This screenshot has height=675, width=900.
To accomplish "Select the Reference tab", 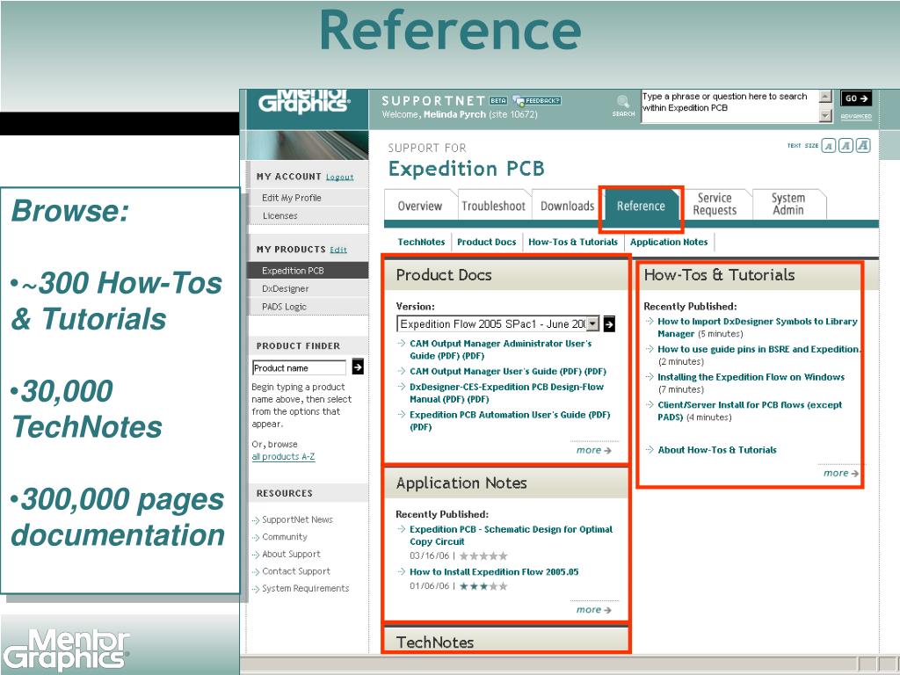I will click(x=641, y=206).
